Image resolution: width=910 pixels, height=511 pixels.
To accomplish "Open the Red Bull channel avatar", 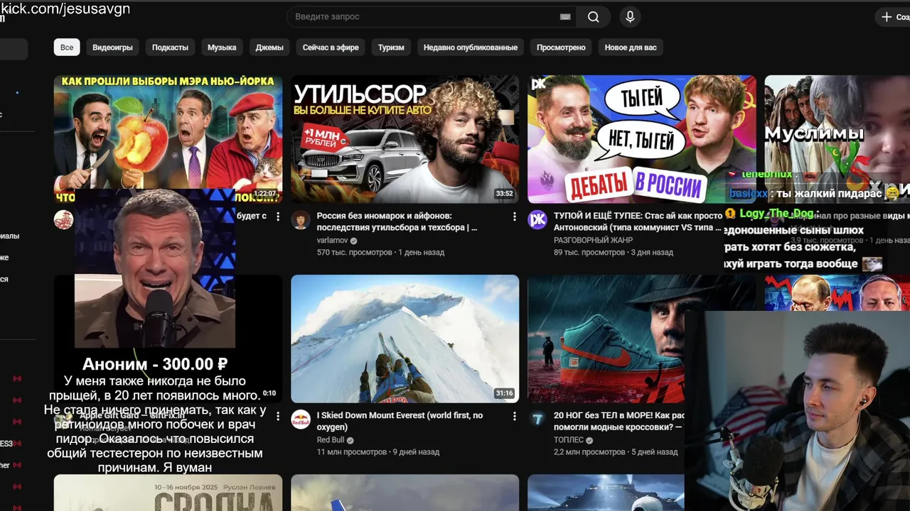I will click(301, 419).
